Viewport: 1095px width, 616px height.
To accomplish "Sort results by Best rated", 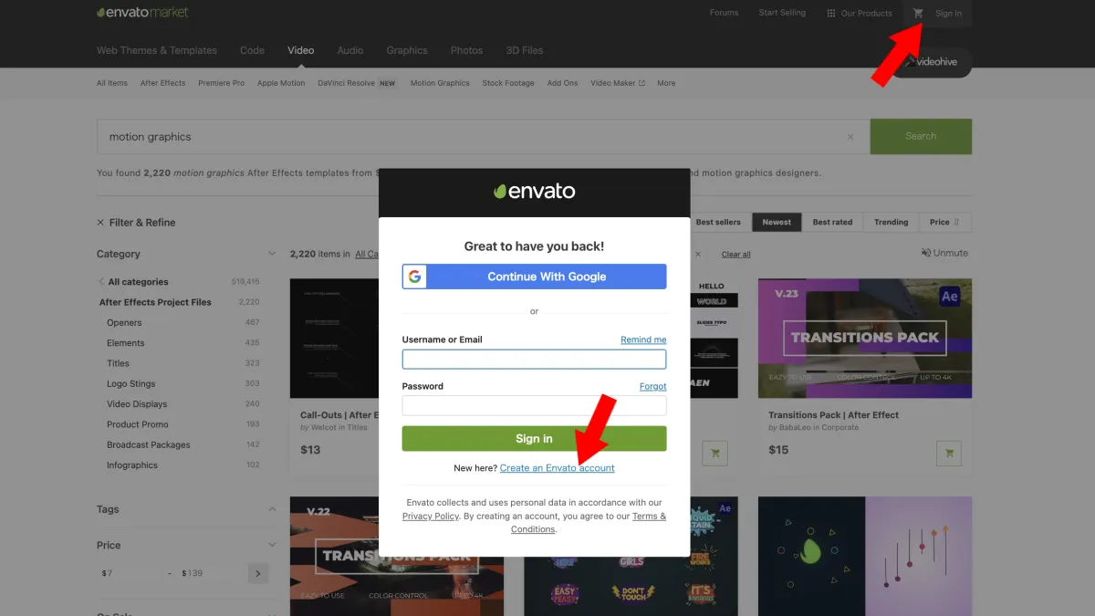I will click(832, 222).
